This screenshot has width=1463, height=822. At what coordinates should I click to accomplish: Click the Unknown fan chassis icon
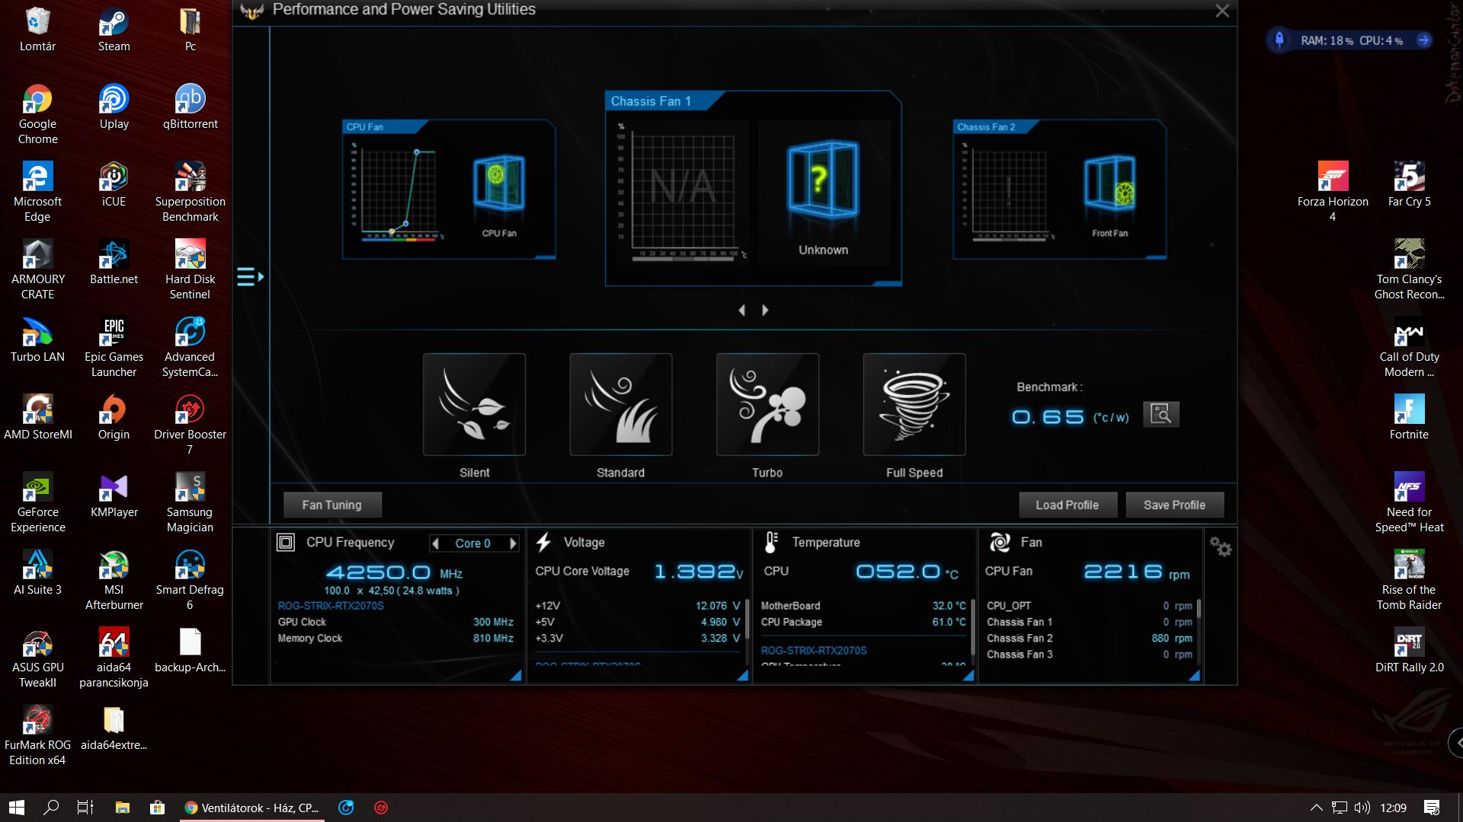(x=823, y=180)
